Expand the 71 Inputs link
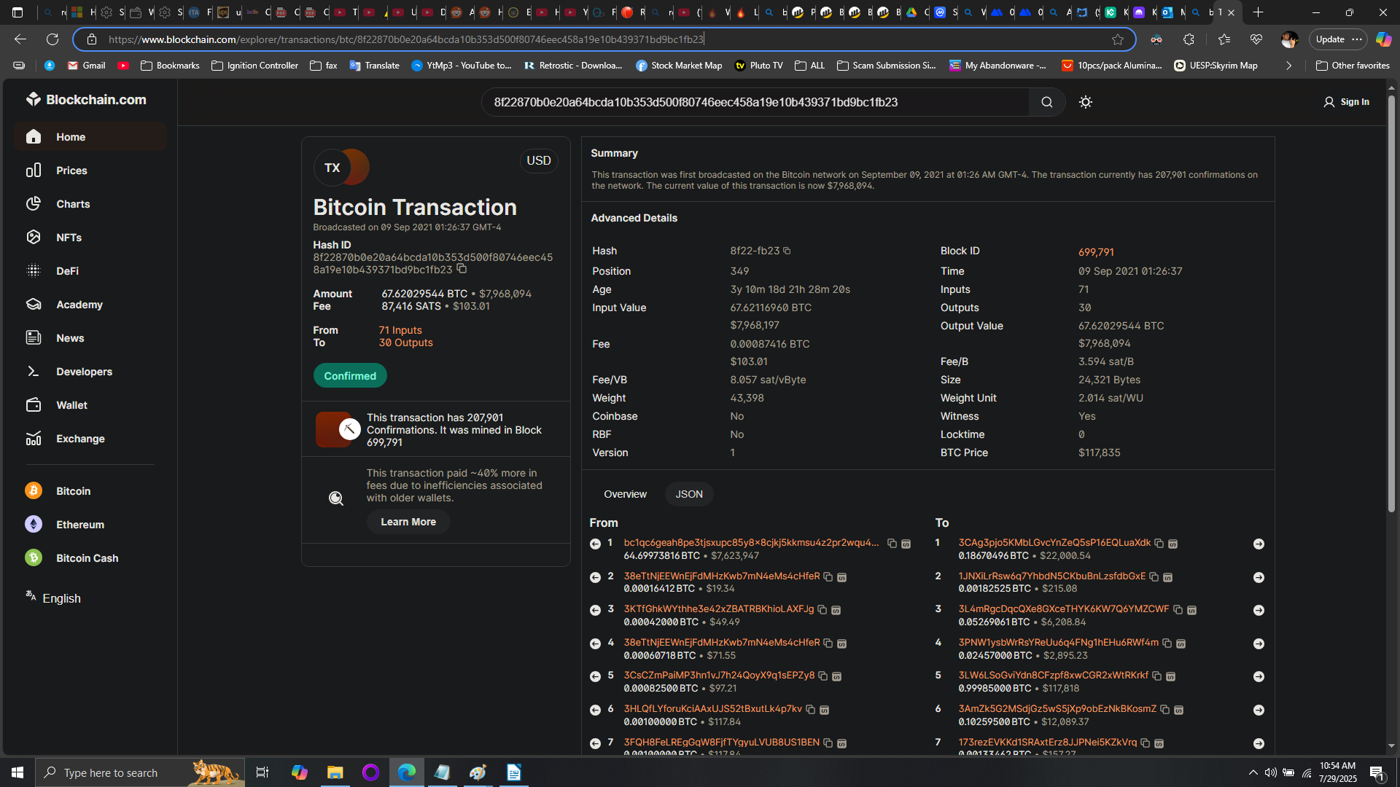The height and width of the screenshot is (787, 1400). click(x=400, y=330)
